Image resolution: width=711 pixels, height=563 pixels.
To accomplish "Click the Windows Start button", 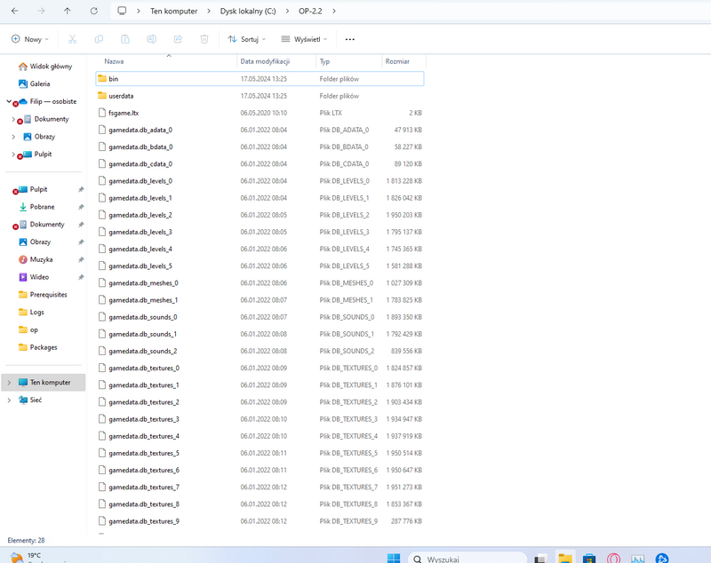I will coord(394,558).
